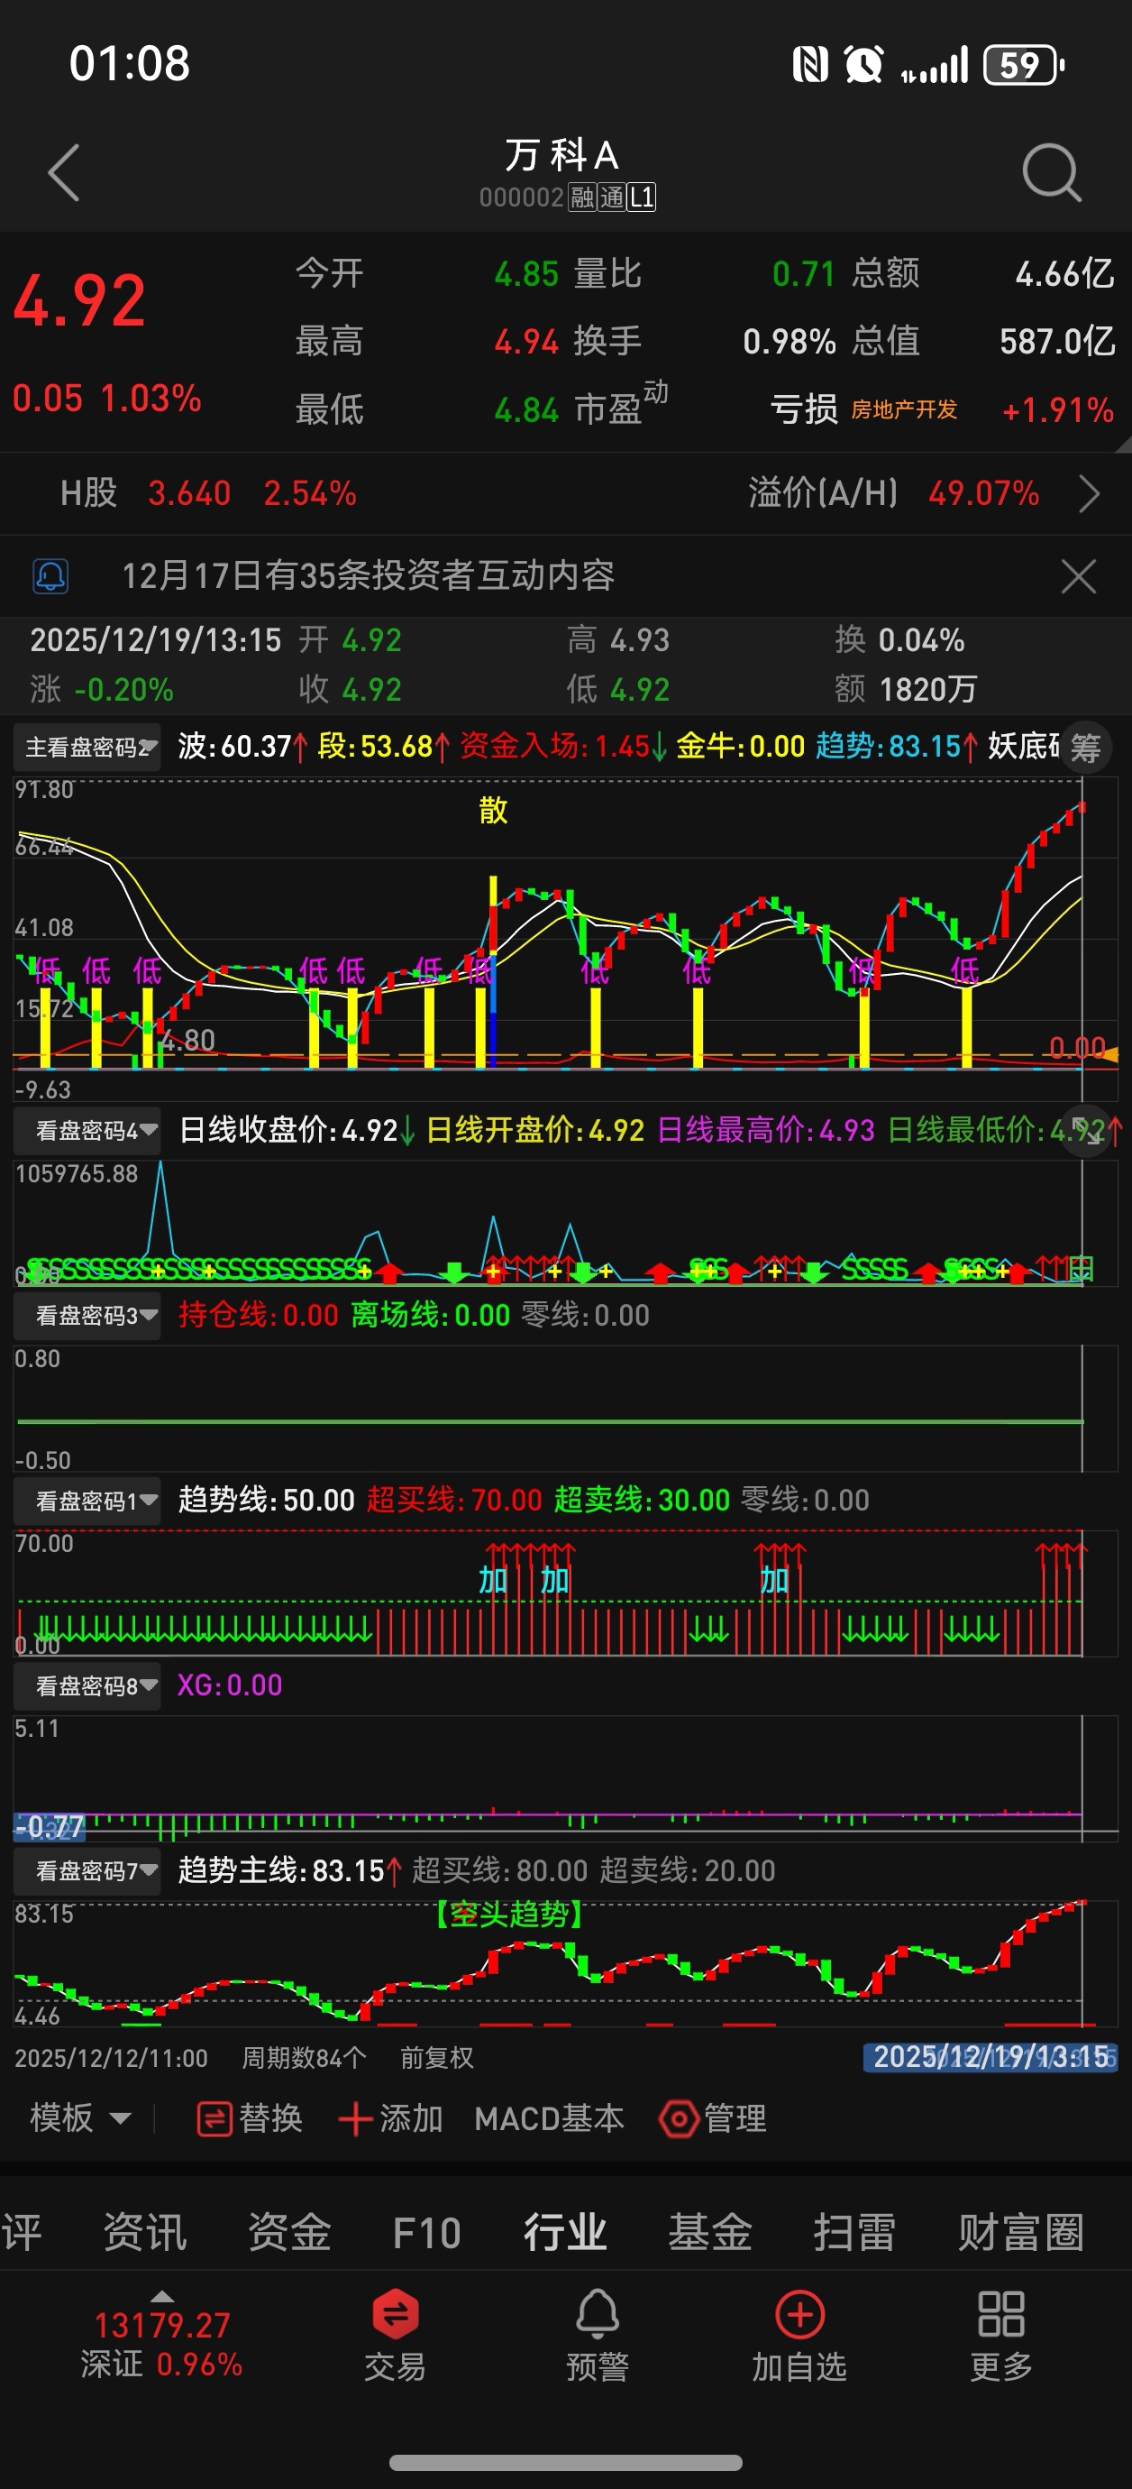
Task: Tap the 万科A stock title
Action: tap(561, 154)
